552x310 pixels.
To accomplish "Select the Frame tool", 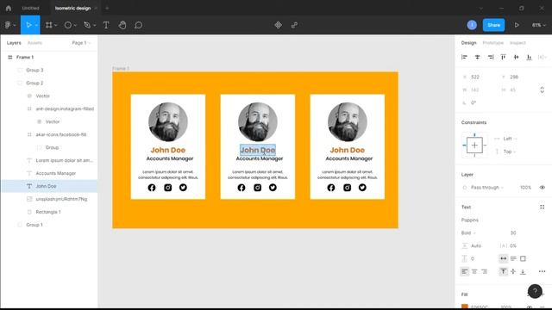I will pyautogui.click(x=49, y=25).
